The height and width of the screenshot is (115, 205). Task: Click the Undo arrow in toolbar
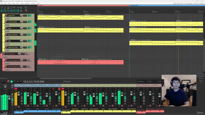(x=14, y=8)
